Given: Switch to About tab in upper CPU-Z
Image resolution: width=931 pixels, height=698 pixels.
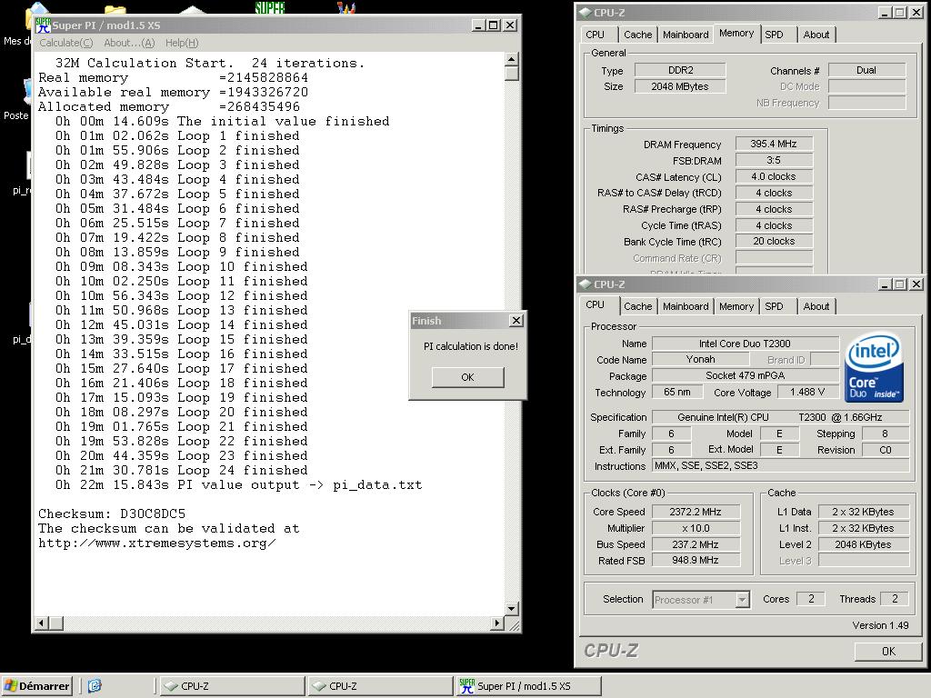Looking at the screenshot, I should pyautogui.click(x=816, y=35).
